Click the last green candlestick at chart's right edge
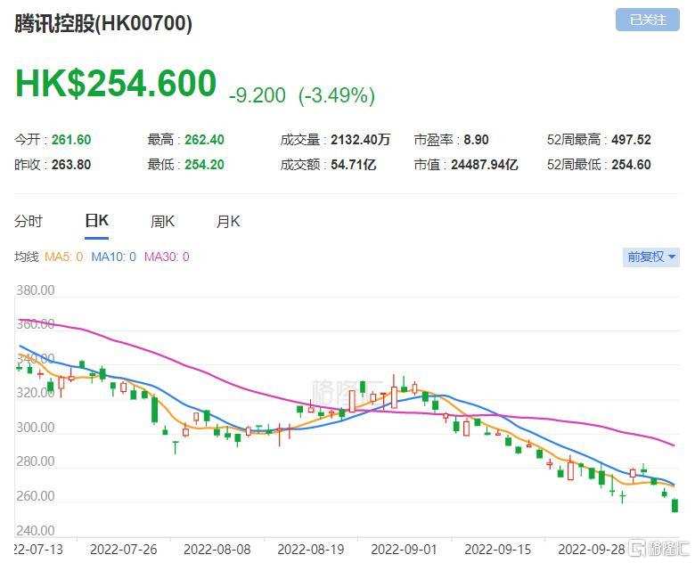695x563 pixels. (675, 505)
